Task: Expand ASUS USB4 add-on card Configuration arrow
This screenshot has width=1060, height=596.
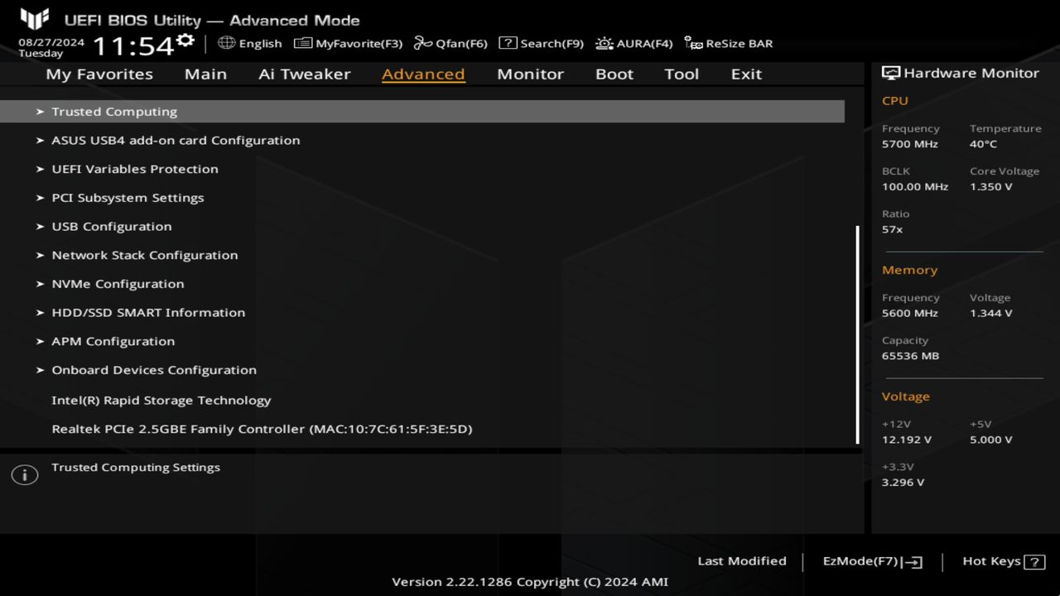Action: coord(40,141)
